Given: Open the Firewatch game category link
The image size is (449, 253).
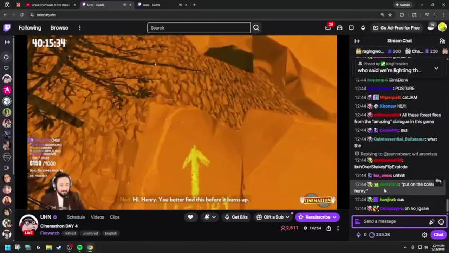Looking at the screenshot, I should point(50,233).
